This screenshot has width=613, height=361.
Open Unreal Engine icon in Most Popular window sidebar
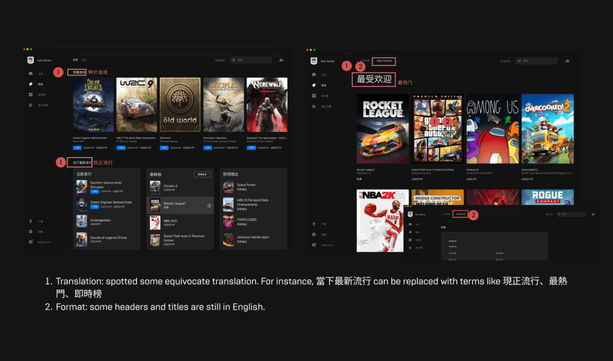(314, 106)
